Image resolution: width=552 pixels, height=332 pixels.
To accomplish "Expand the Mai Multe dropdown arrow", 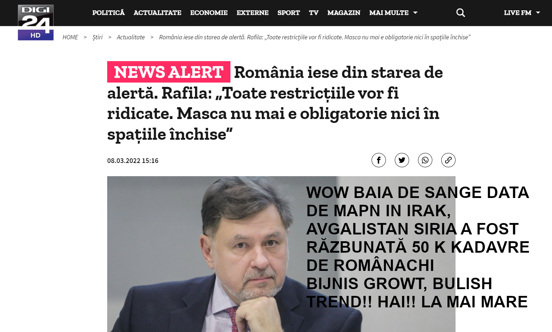I will click(416, 13).
